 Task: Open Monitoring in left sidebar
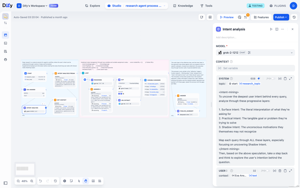coord(6,60)
